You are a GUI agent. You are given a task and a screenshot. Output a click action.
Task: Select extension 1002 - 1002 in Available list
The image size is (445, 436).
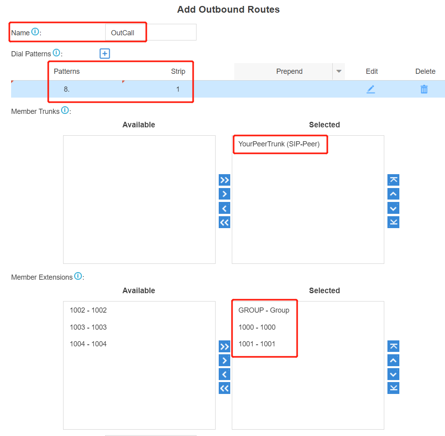point(88,310)
